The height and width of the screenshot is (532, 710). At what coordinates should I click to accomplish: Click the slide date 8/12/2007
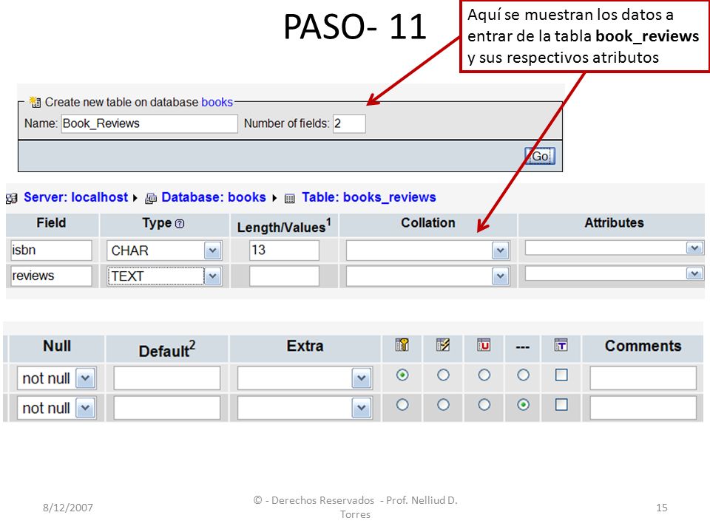(x=68, y=508)
